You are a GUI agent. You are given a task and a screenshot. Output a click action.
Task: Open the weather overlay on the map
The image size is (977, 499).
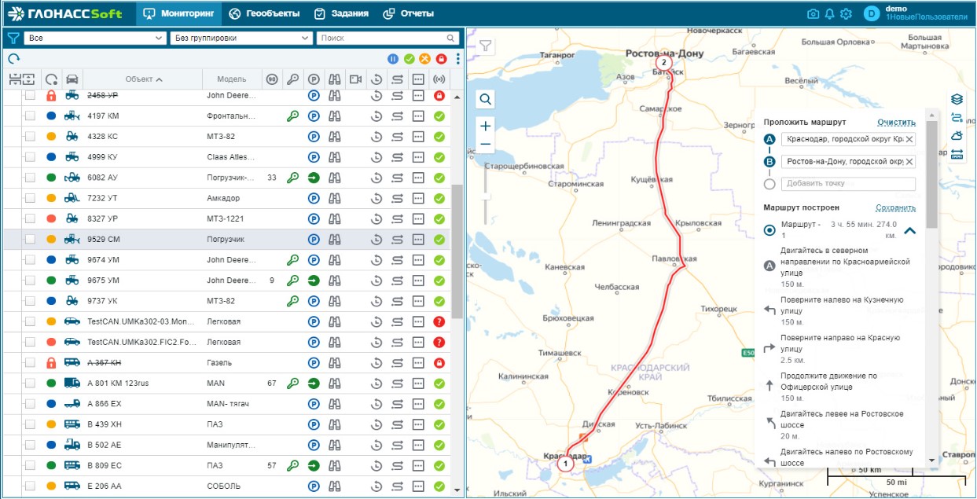pyautogui.click(x=957, y=136)
